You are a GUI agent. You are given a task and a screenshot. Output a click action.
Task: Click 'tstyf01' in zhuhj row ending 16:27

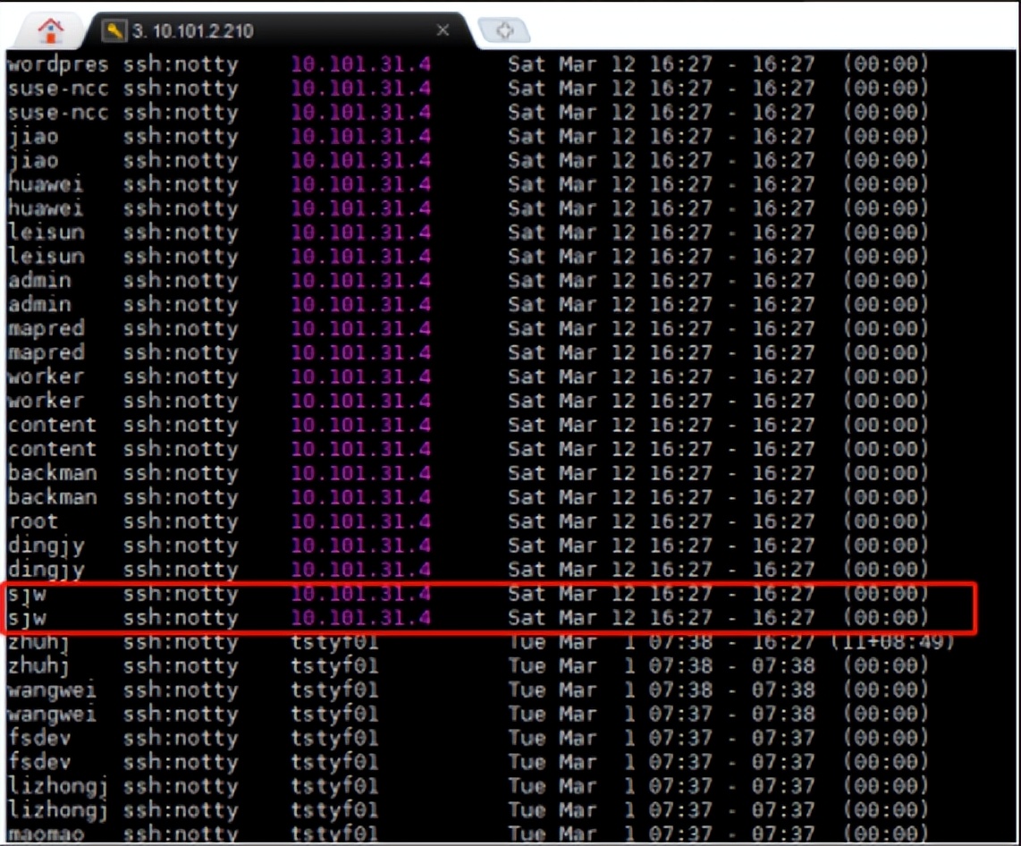tap(334, 643)
